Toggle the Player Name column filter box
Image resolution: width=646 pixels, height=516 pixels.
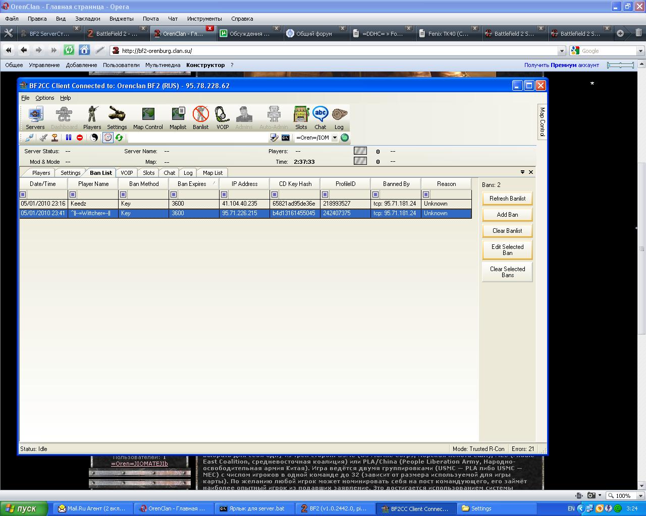(73, 195)
